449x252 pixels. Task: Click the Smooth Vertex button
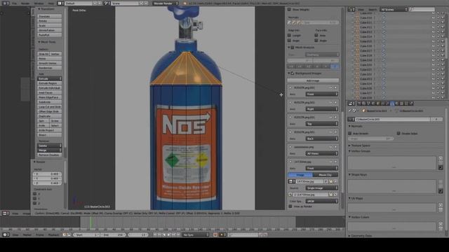point(50,63)
